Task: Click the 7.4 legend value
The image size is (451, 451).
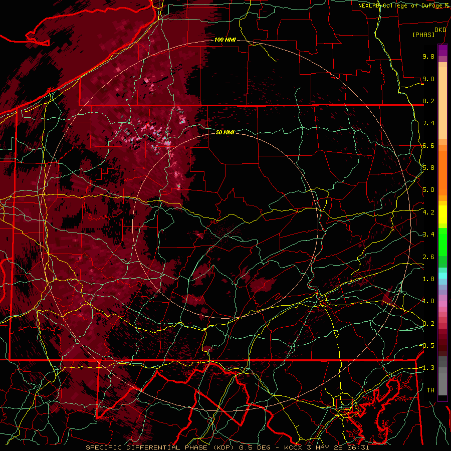Action: [428, 123]
